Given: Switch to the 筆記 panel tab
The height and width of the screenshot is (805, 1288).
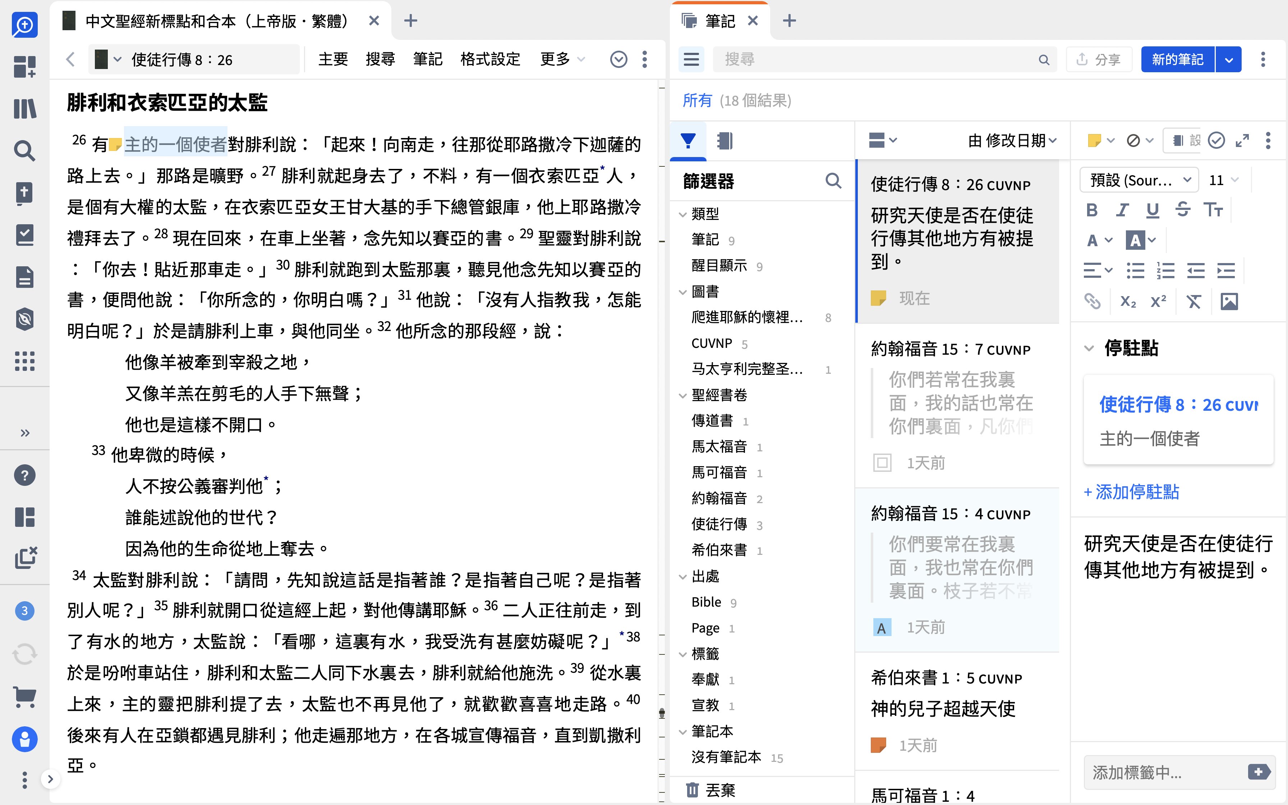Looking at the screenshot, I should point(719,21).
